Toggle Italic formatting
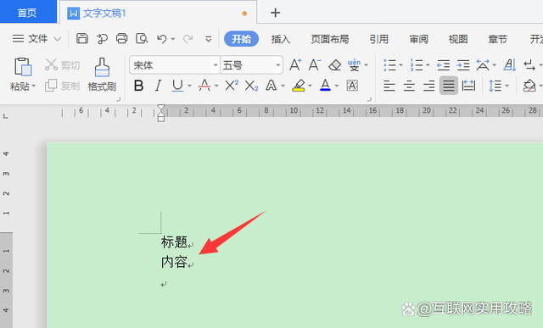 click(x=159, y=85)
